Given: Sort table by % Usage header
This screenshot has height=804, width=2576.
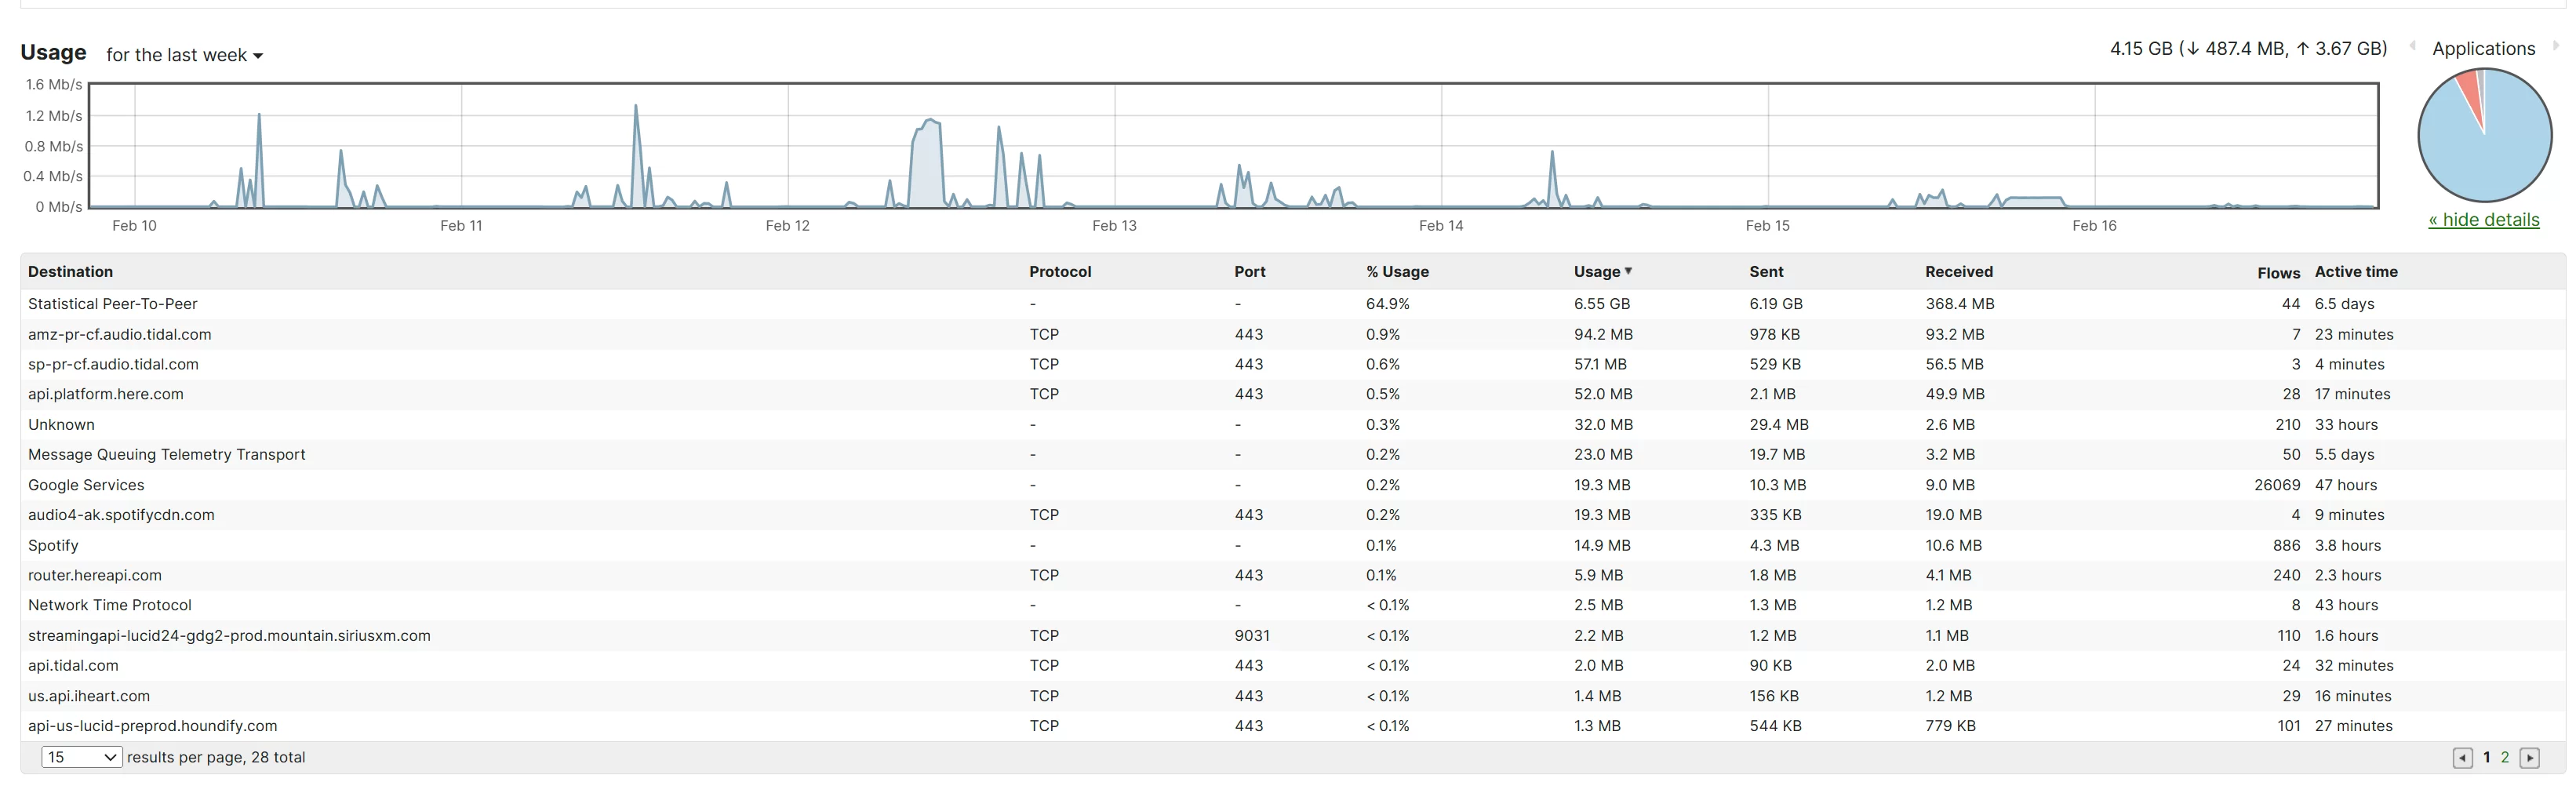Looking at the screenshot, I should tap(1397, 272).
